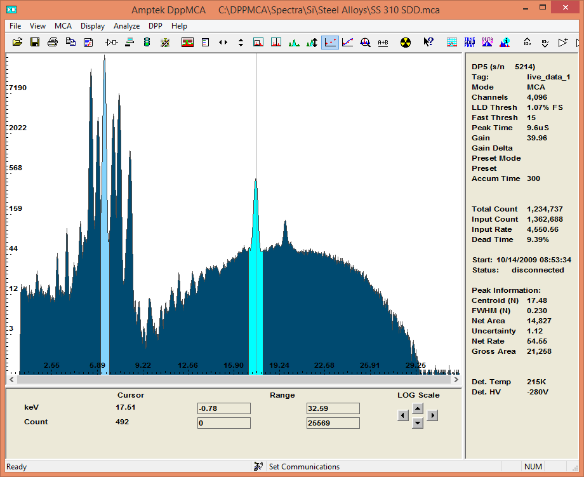Click the red spectrum display icon
Screen dimensions: 584x477
click(187, 42)
